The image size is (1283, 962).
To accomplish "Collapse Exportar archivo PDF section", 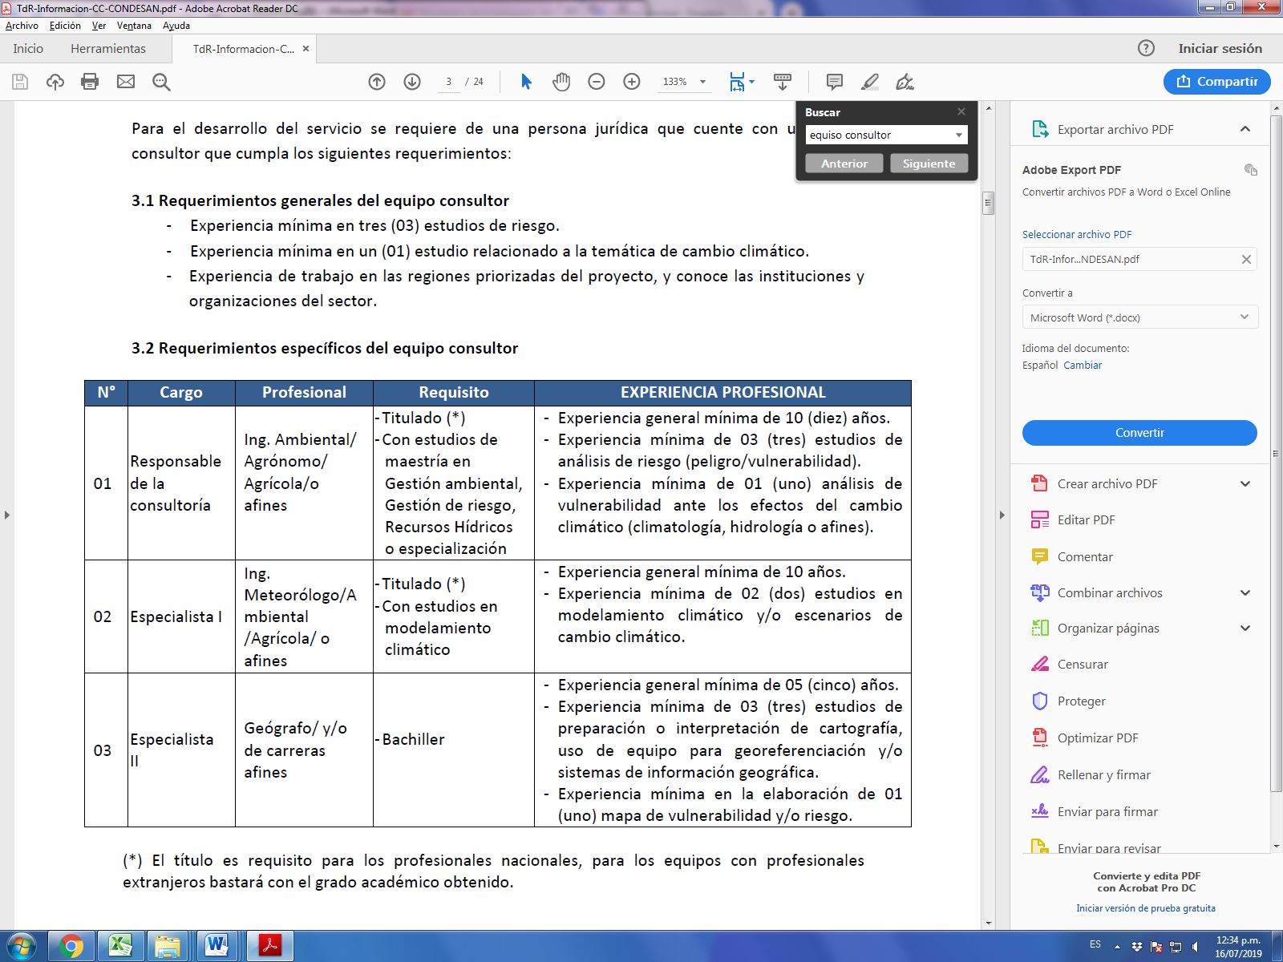I will [x=1245, y=129].
